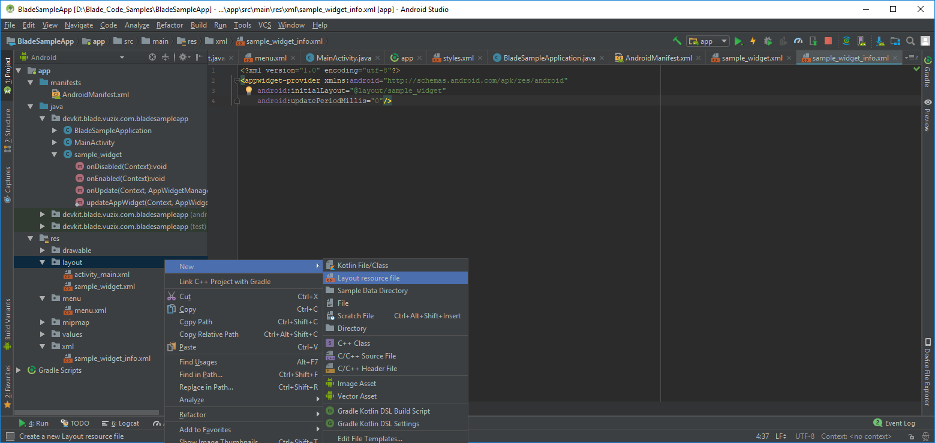Open the Project Structure icon
The height and width of the screenshot is (443, 935).
[895, 41]
